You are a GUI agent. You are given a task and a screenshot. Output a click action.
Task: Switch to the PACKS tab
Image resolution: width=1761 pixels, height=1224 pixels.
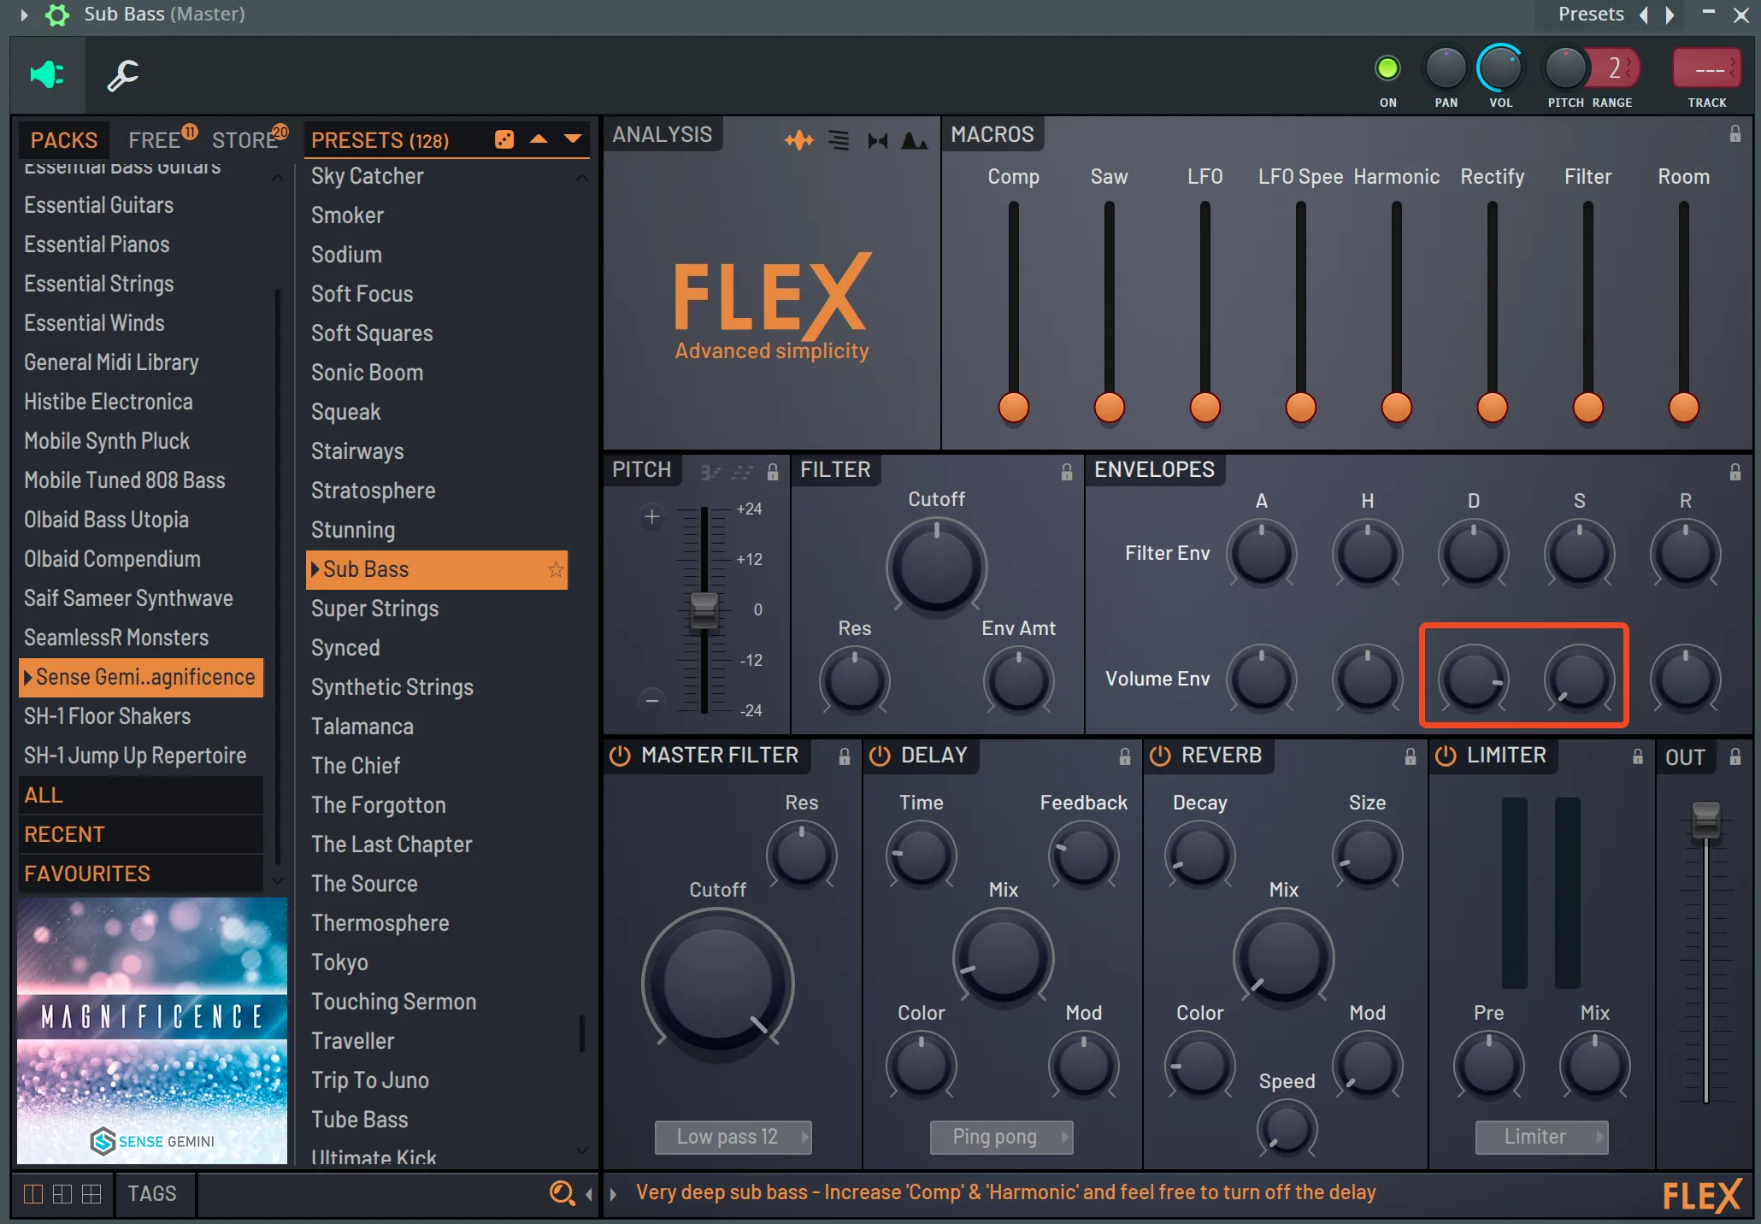pyautogui.click(x=64, y=140)
